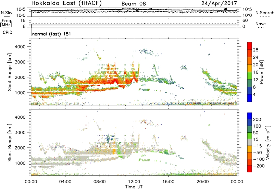Click the '20:00' time tick label
Screen dimensions: 274x189
(202, 182)
